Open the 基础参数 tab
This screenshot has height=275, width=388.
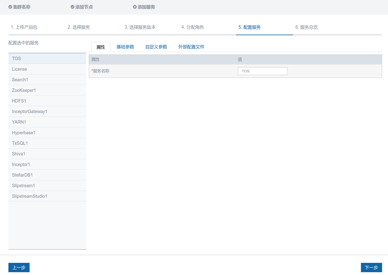pyautogui.click(x=125, y=47)
